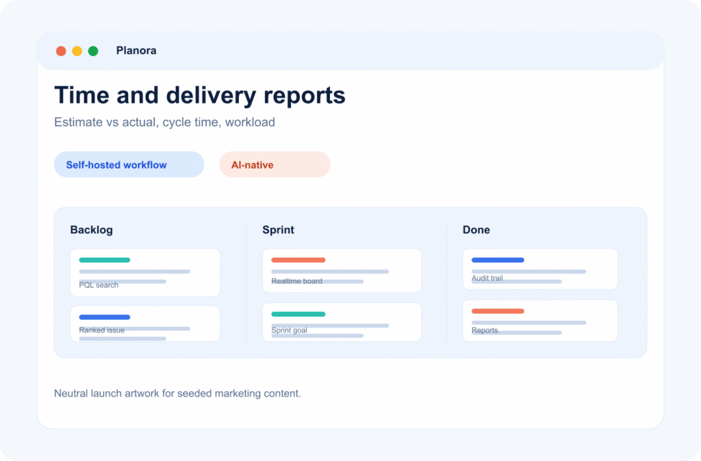Viewport: 701px width, 461px height.
Task: Click the red window dot
Action: (61, 51)
